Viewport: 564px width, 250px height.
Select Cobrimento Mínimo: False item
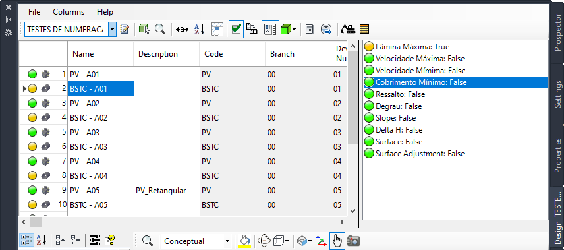(x=456, y=82)
